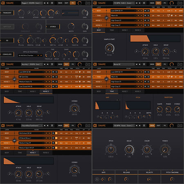Click the VELOCITY section header
This screenshot has width=184, height=184.
149,172
